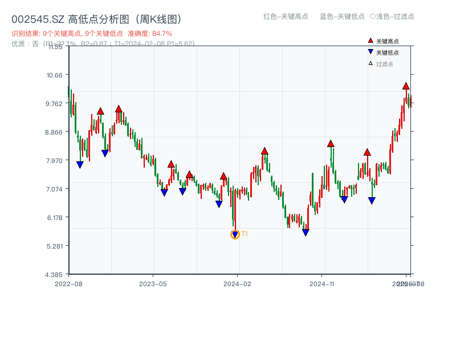Click red high marker at the late-2024 peak near 8.4
The height and width of the screenshot is (342, 456).
click(x=331, y=144)
